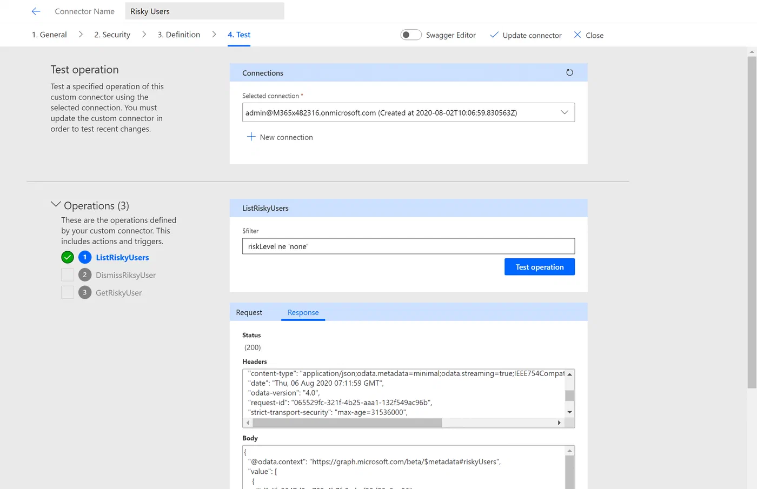757x489 pixels.
Task: Click the $filter input field
Action: click(408, 246)
